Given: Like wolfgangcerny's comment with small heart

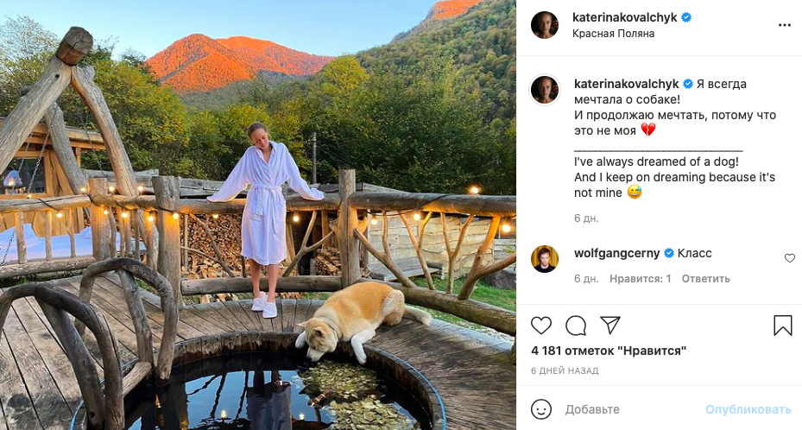Looking at the screenshot, I should (789, 258).
